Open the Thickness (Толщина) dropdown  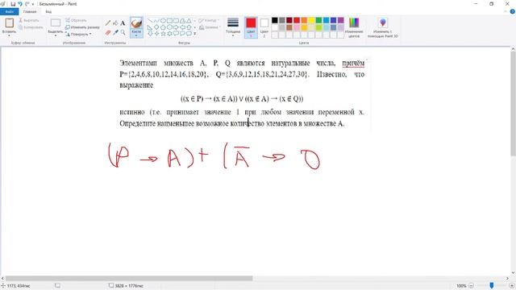(233, 27)
